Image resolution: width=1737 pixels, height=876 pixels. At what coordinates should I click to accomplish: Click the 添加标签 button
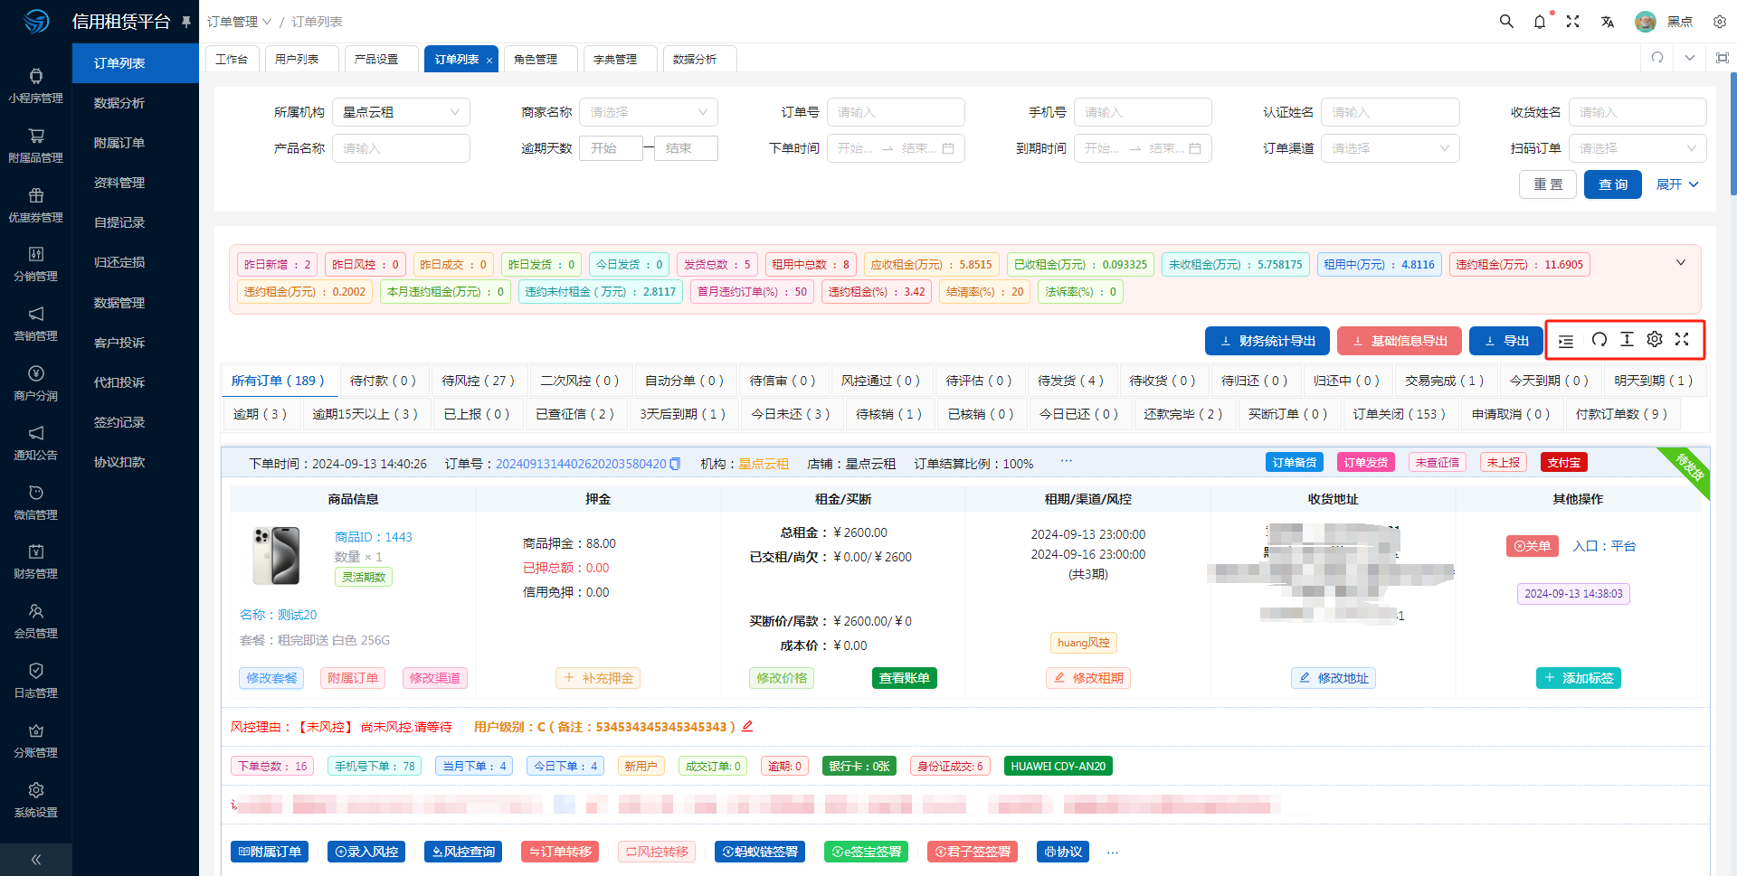tap(1579, 678)
